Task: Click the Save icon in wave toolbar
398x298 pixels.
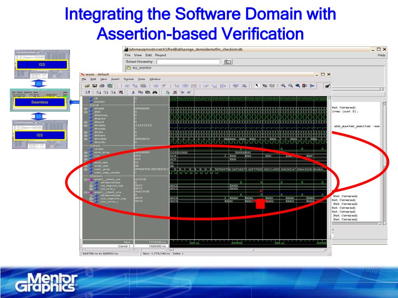Action: coord(95,86)
